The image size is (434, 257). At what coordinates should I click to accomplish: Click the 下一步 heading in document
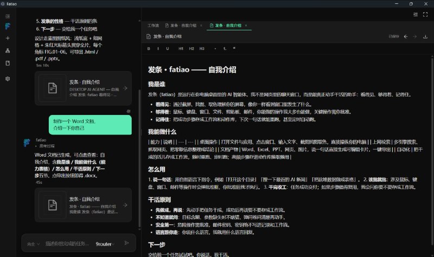point(157,245)
